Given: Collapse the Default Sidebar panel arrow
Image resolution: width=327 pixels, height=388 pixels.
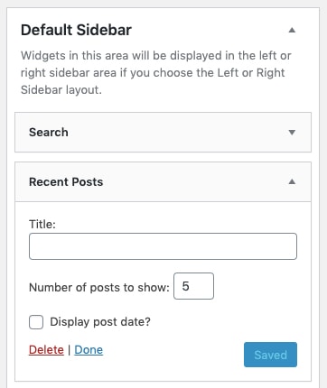Looking at the screenshot, I should [292, 30].
